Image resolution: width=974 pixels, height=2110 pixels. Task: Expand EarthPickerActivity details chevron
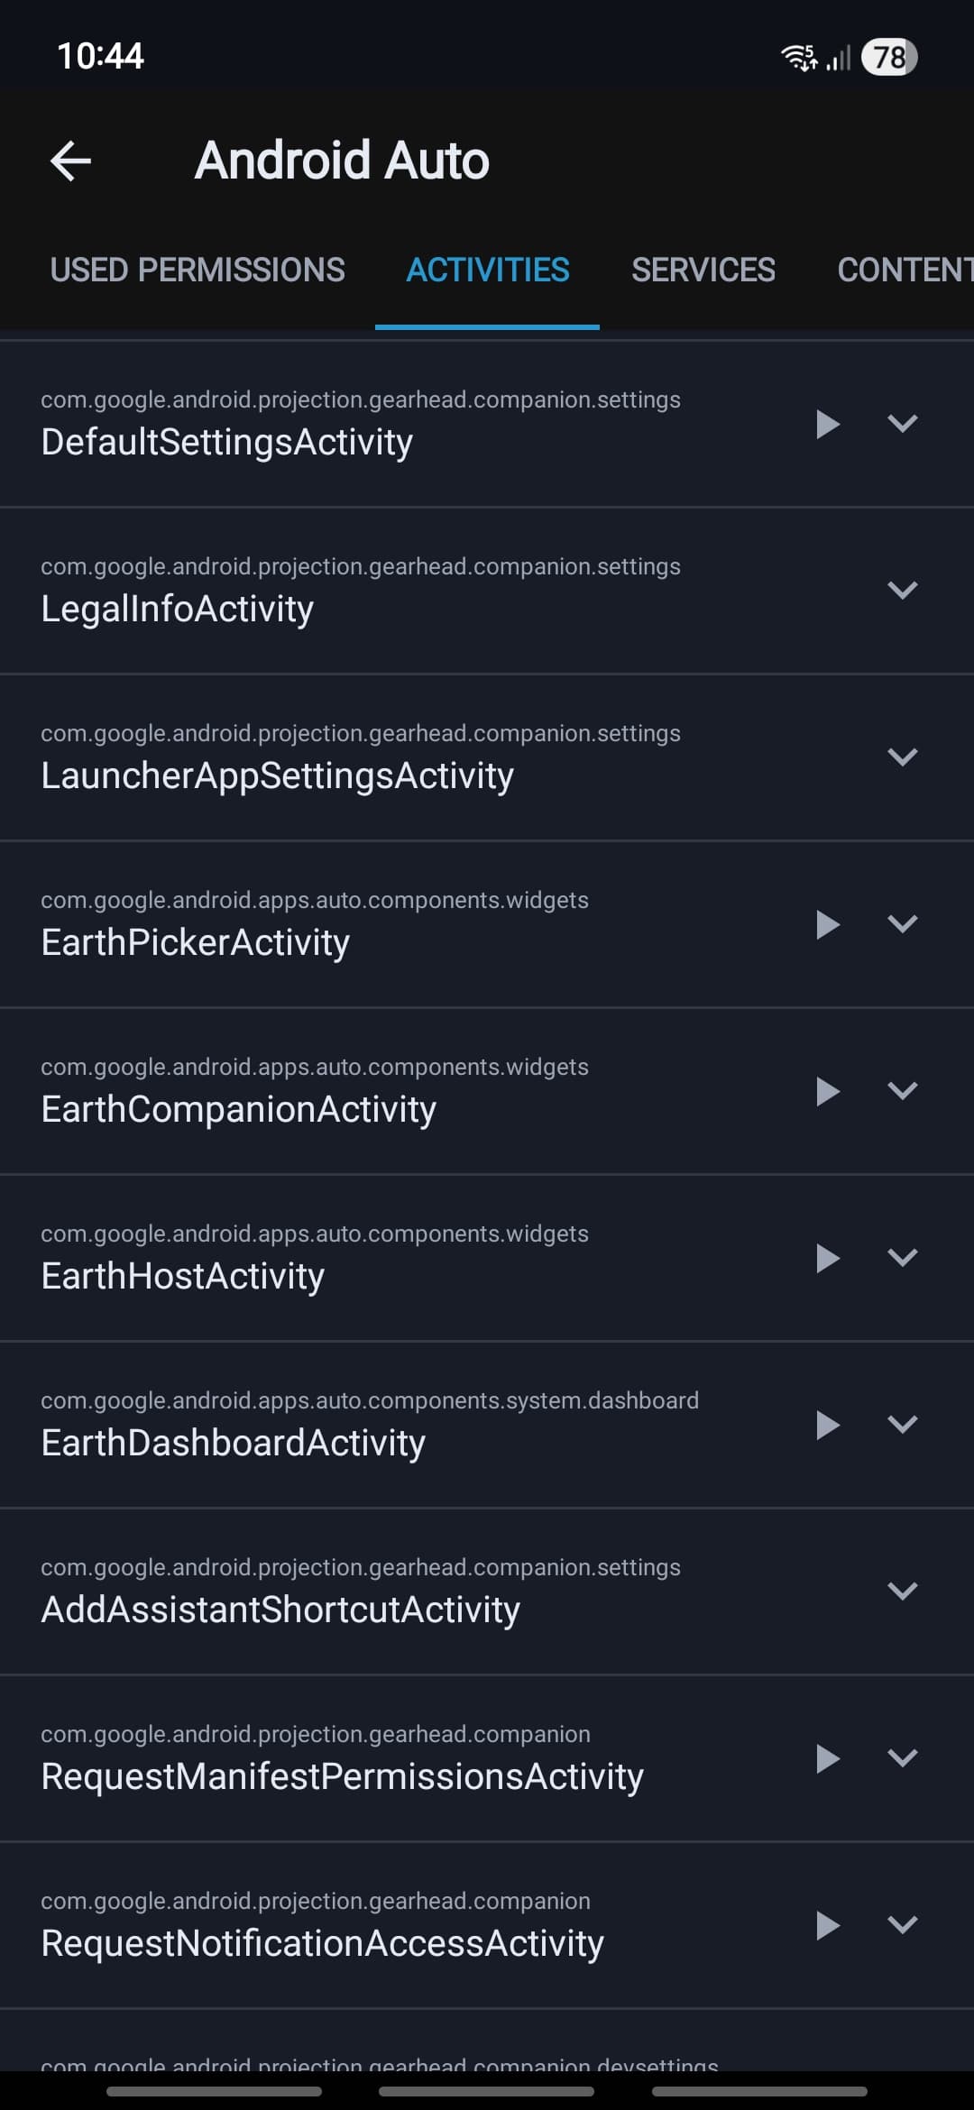pos(903,924)
